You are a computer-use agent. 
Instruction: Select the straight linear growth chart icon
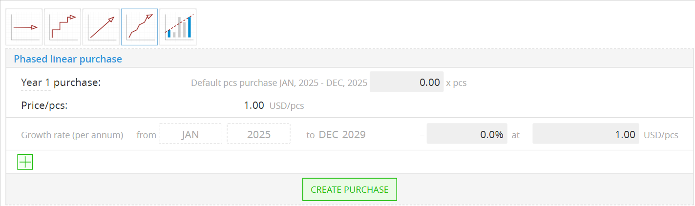click(x=101, y=27)
